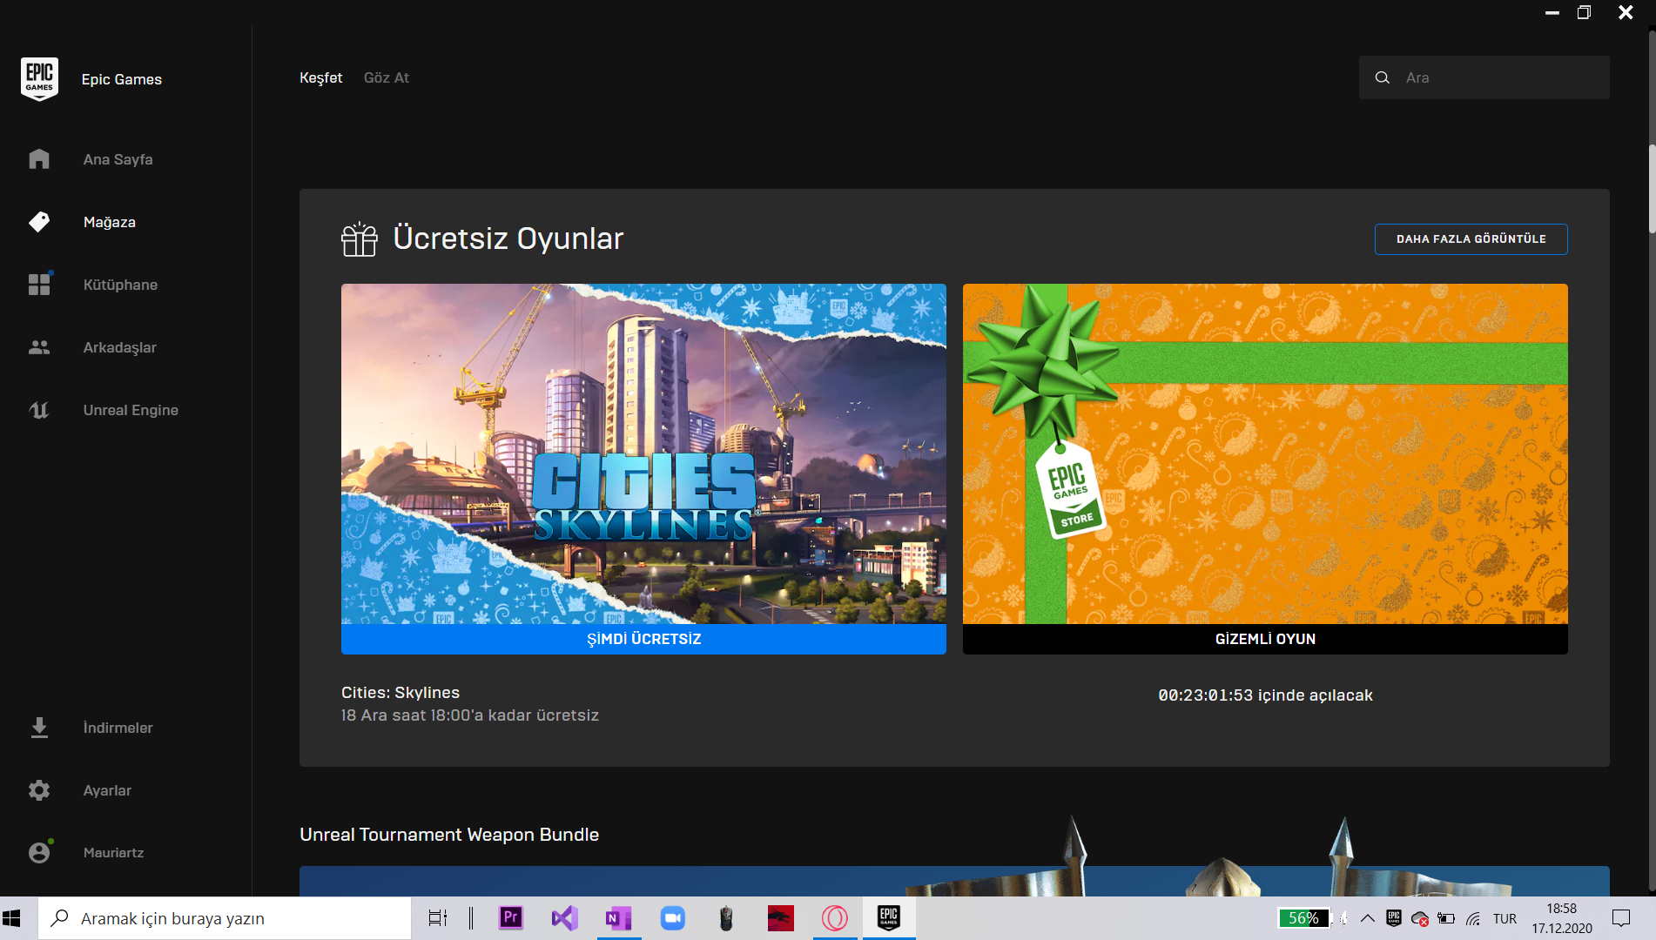
Task: Click the Unreal Tournament Weapon Bundle heading
Action: pos(449,835)
